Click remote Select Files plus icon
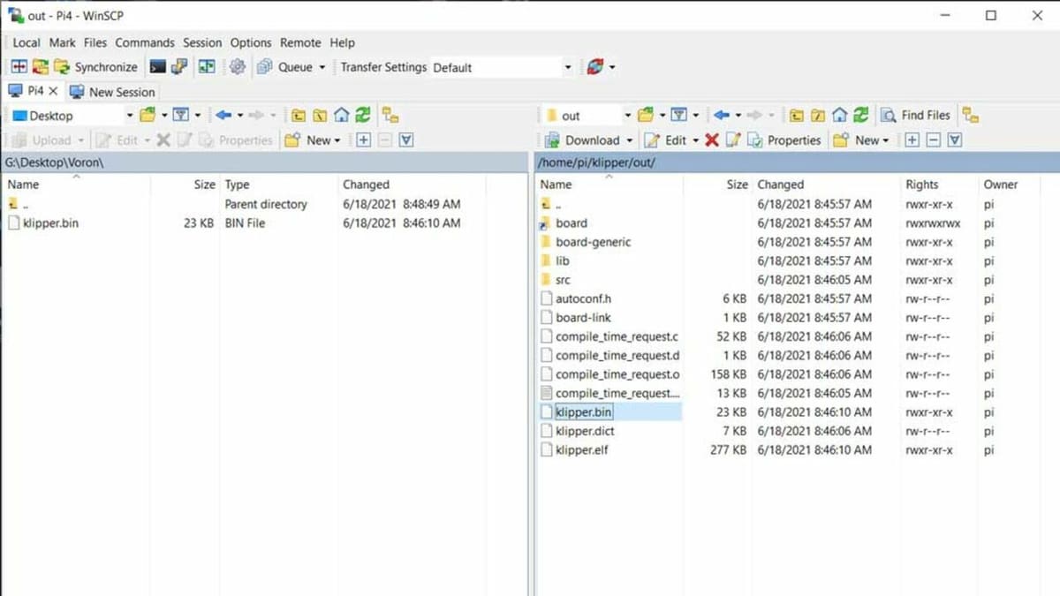1060x596 pixels. (912, 140)
